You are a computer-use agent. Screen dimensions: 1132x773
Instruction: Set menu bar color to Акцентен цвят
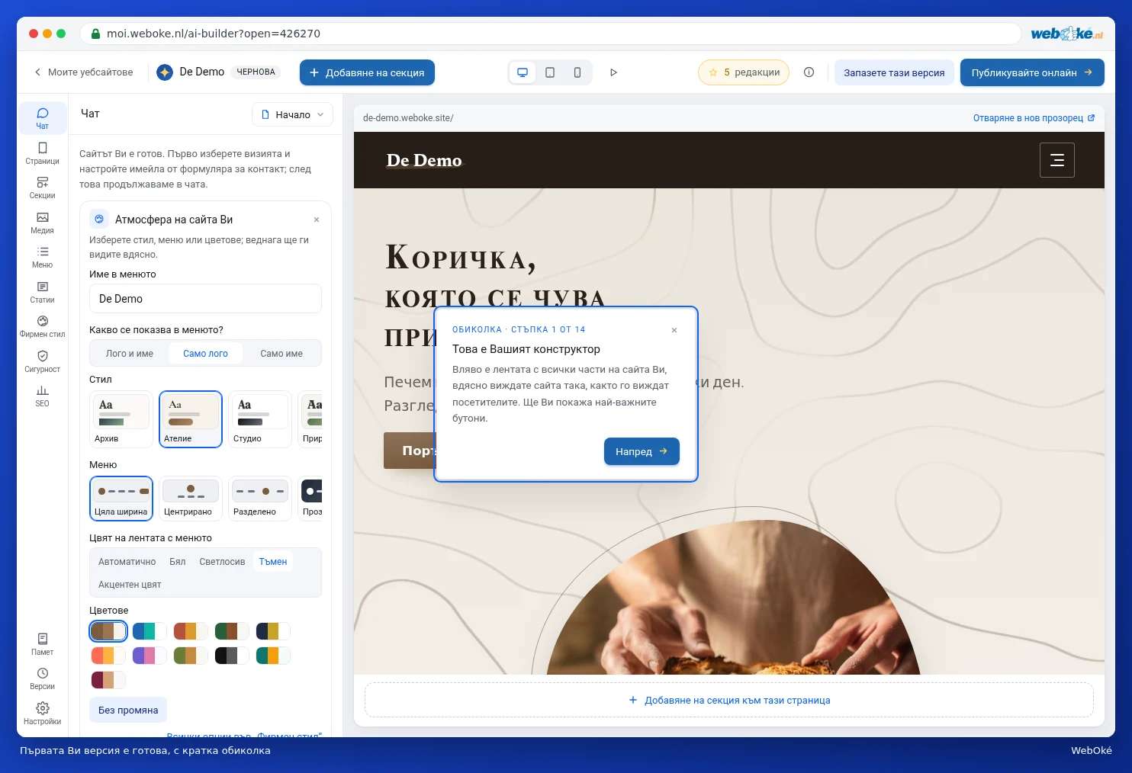(130, 585)
